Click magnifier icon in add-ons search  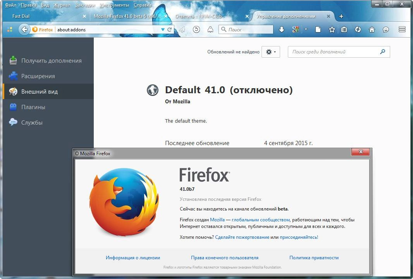[x=382, y=52]
